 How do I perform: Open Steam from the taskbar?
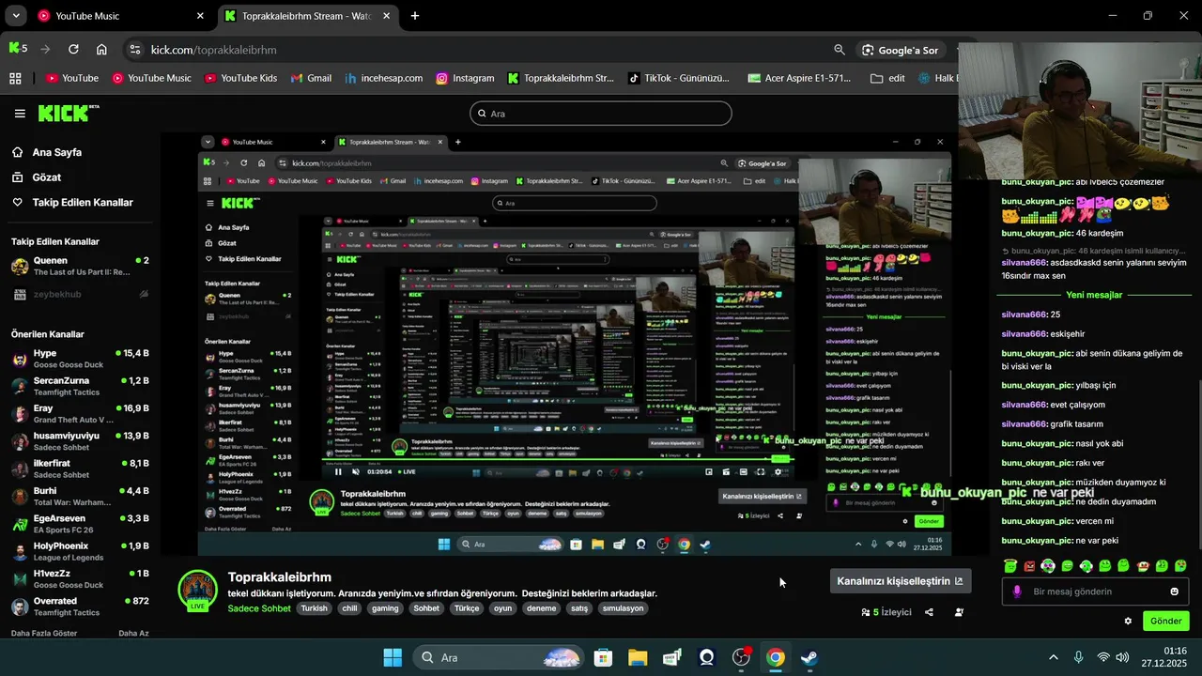click(x=809, y=657)
